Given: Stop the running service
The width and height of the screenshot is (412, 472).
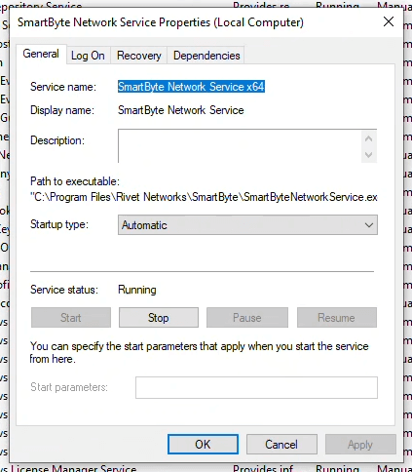Looking at the screenshot, I should tap(159, 318).
